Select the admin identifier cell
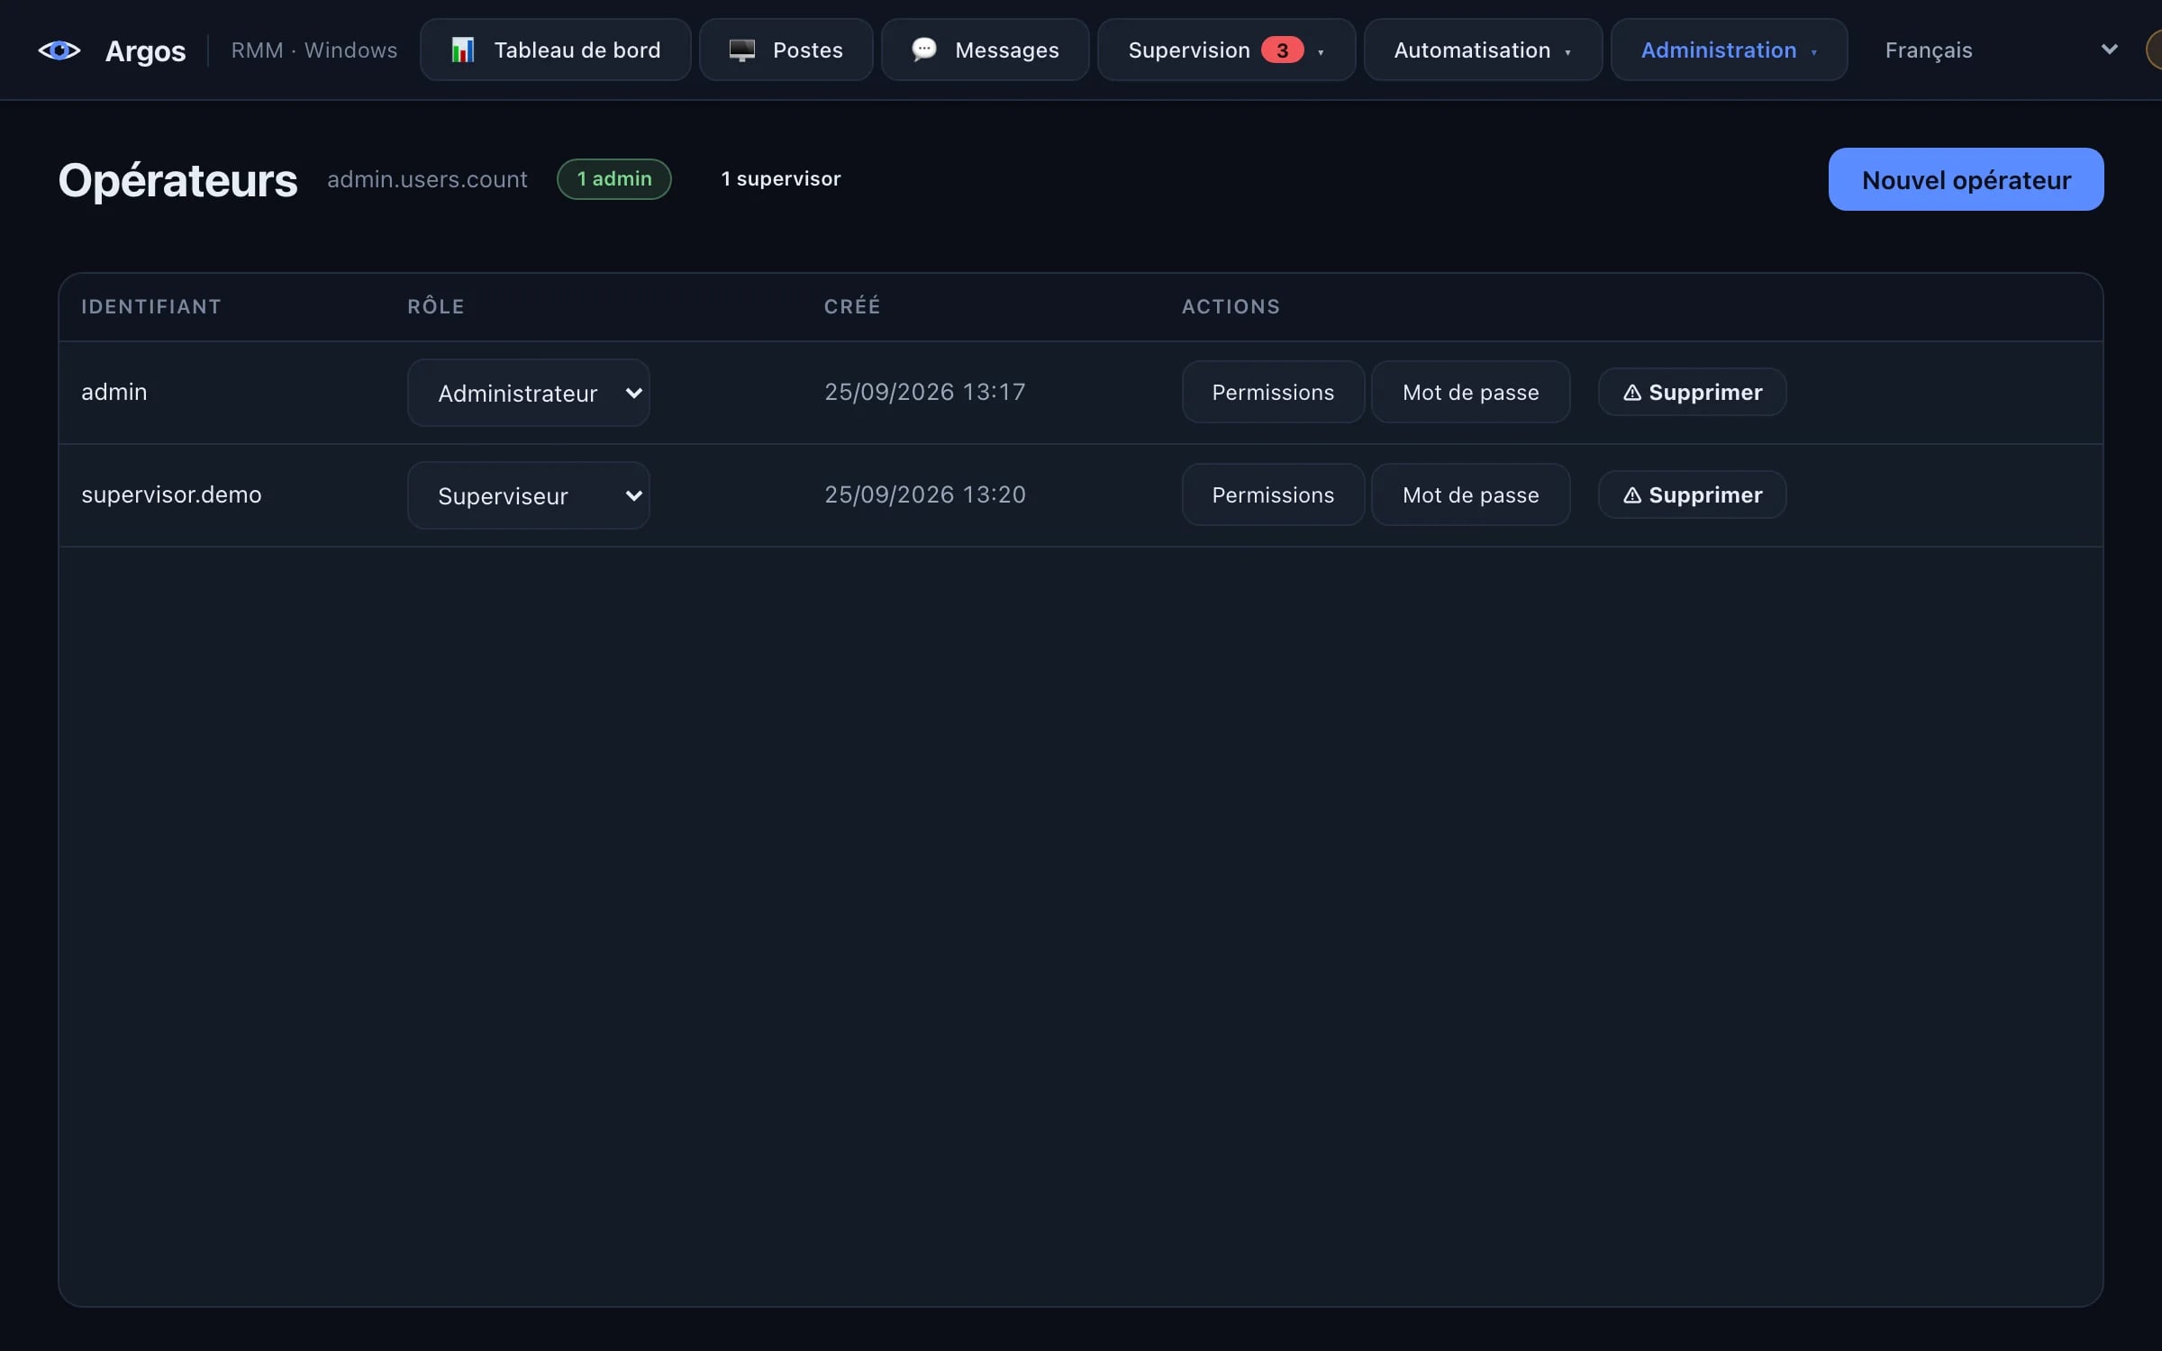The height and width of the screenshot is (1351, 2162). pos(114,393)
